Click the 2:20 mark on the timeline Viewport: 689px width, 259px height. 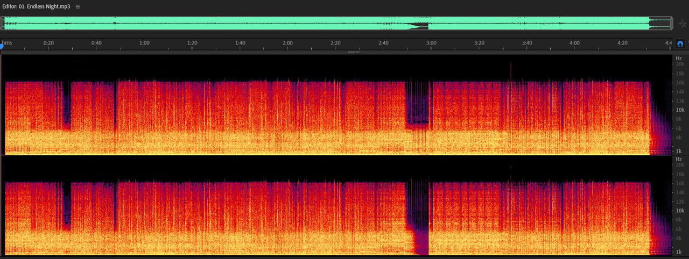[335, 42]
